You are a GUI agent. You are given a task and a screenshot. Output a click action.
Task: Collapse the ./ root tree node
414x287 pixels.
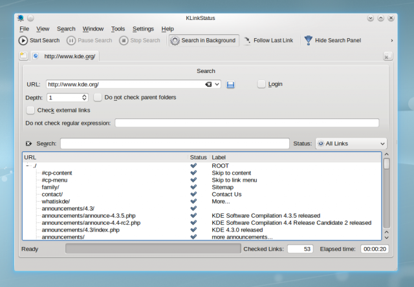pyautogui.click(x=27, y=166)
